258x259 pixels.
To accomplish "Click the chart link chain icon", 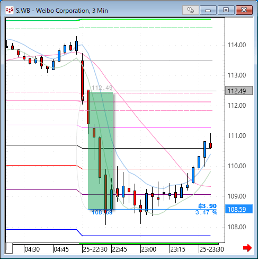I will [191, 10].
